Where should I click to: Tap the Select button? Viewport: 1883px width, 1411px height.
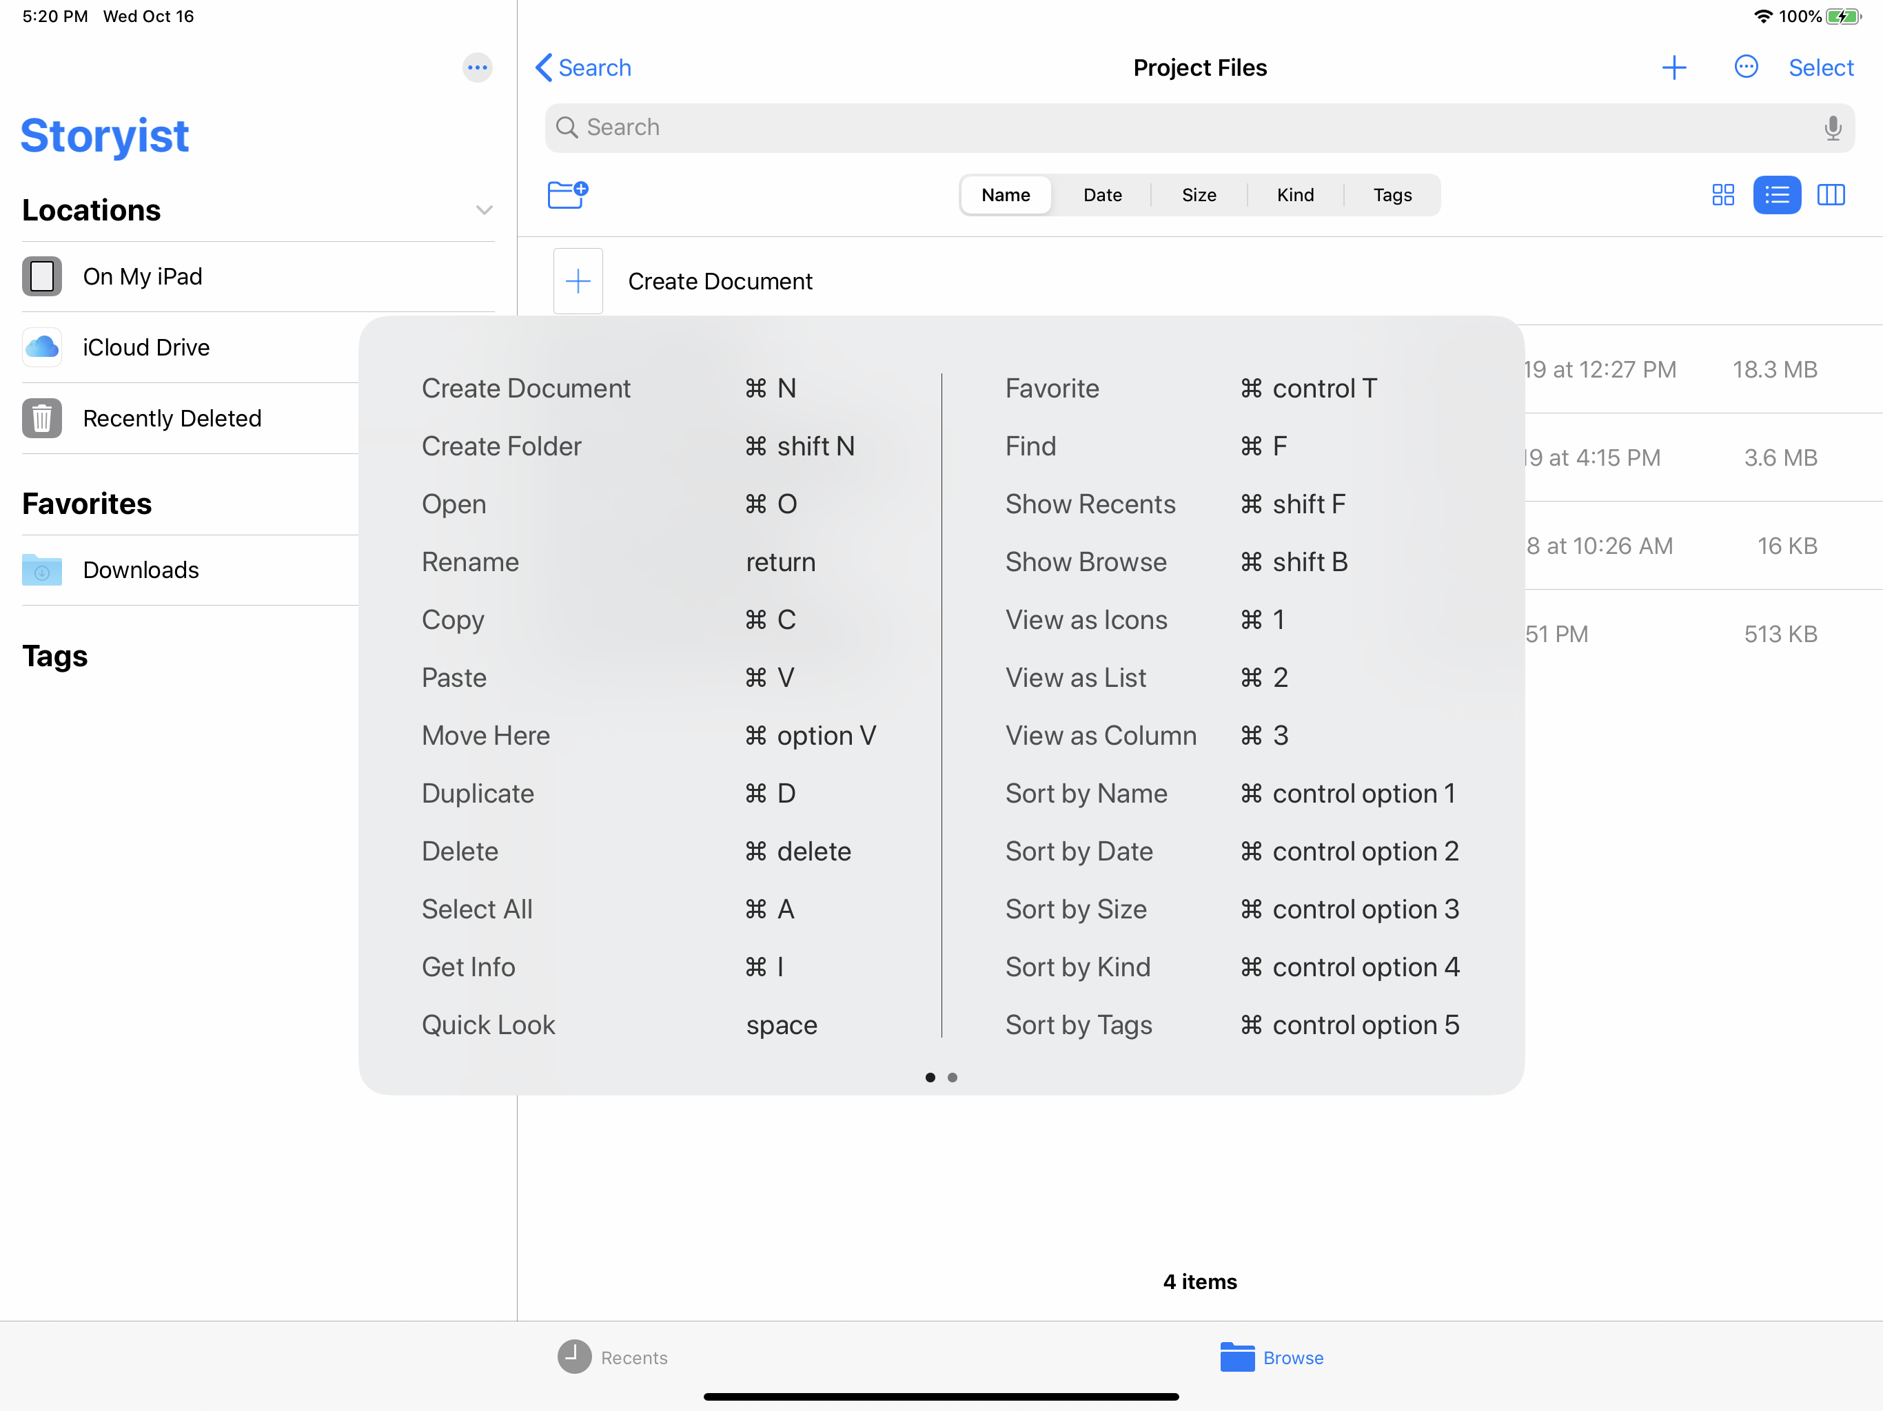click(x=1820, y=68)
